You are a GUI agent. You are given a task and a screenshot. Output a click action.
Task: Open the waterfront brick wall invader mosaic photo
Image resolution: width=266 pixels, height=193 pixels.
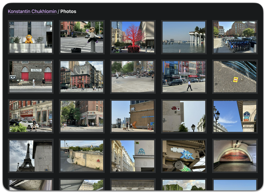tap(133, 116)
